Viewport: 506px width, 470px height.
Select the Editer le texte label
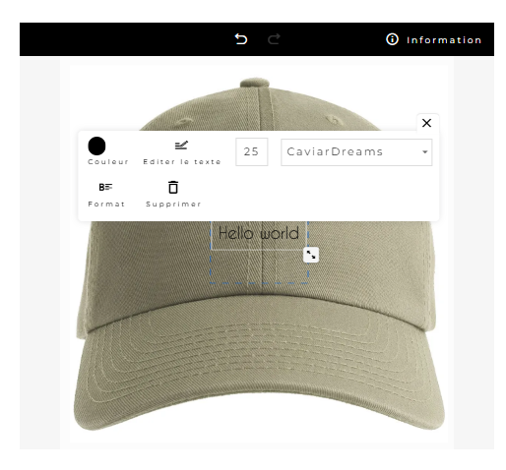point(182,161)
